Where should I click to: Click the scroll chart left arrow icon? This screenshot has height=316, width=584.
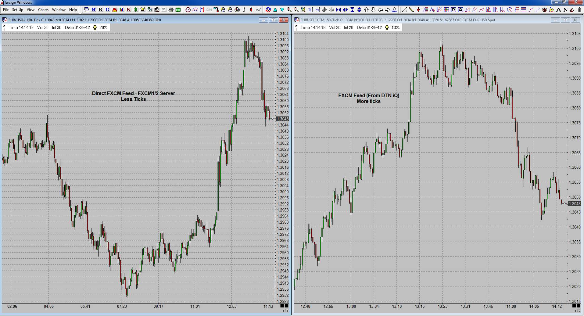coord(380,10)
